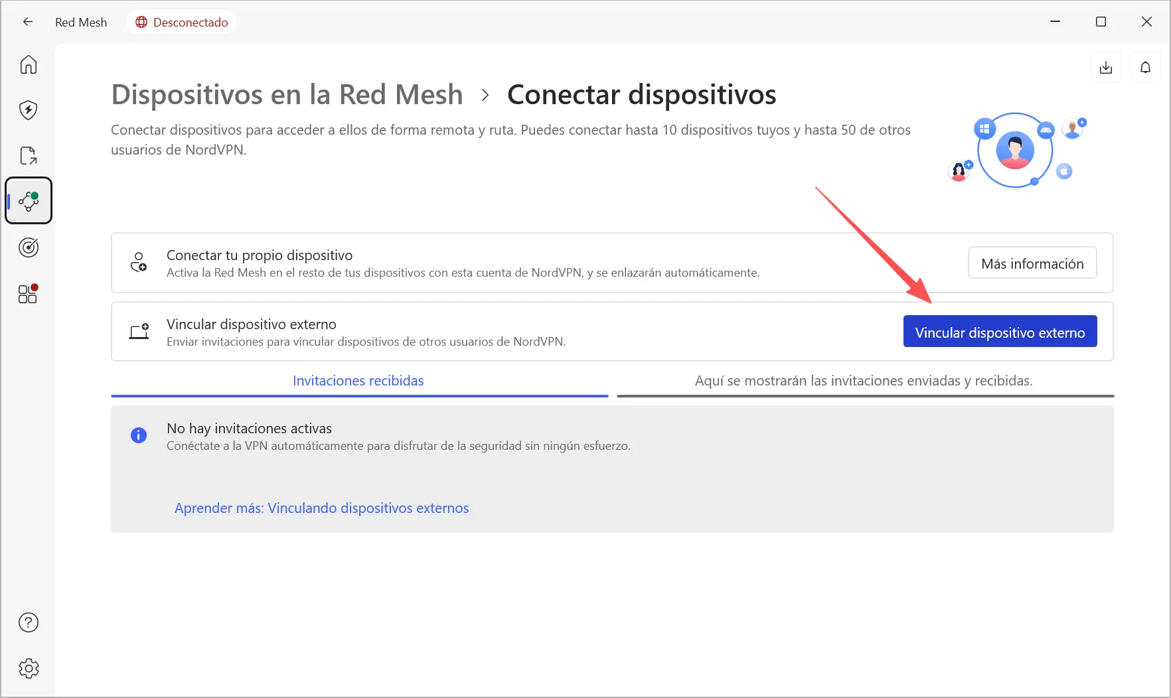This screenshot has width=1171, height=698.
Task: Click Dispositivos en la Red Mesh breadcrumb
Action: point(287,95)
